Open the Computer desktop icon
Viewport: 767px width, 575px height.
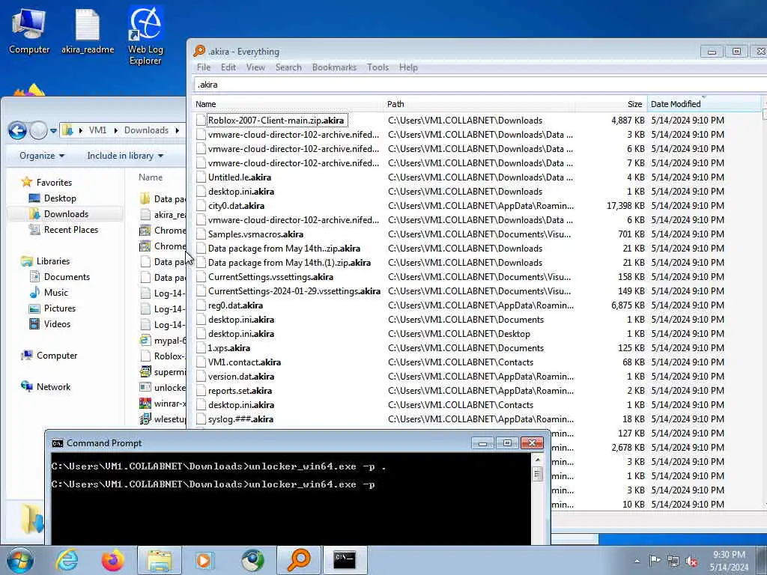click(29, 31)
